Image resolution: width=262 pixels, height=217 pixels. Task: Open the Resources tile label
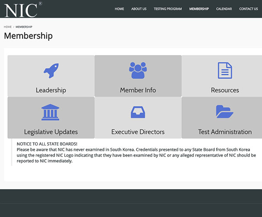point(225,90)
